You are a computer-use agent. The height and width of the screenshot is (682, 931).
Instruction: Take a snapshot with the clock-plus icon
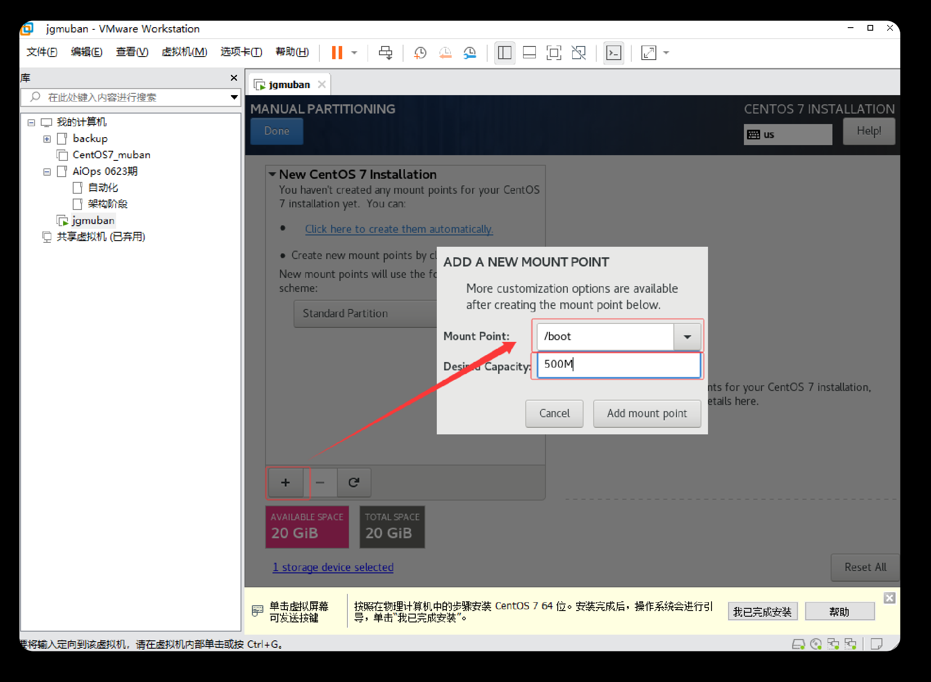[420, 53]
